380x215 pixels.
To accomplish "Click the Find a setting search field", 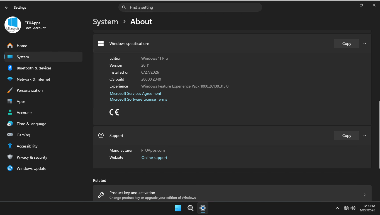I will pyautogui.click(x=190, y=8).
